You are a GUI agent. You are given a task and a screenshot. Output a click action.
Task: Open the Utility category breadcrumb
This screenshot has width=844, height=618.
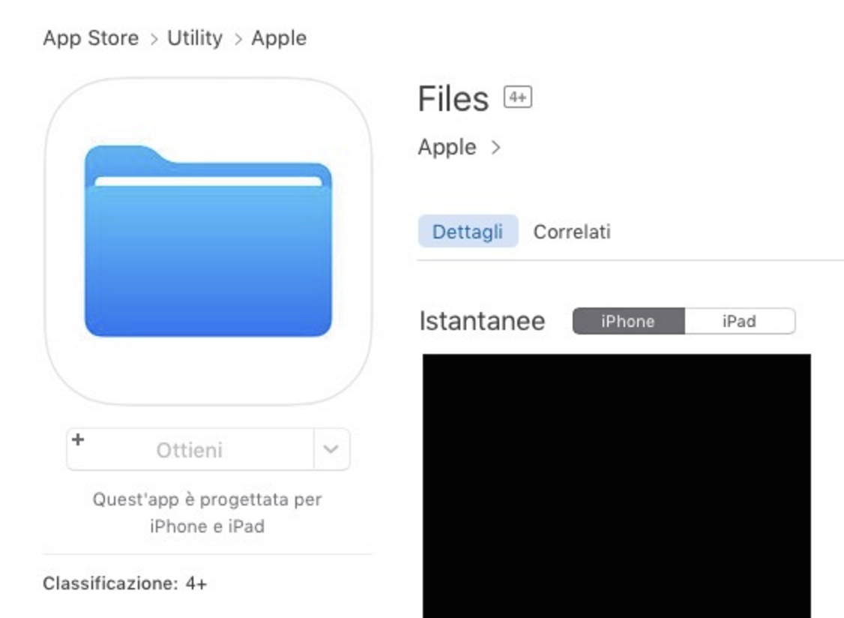pos(195,38)
